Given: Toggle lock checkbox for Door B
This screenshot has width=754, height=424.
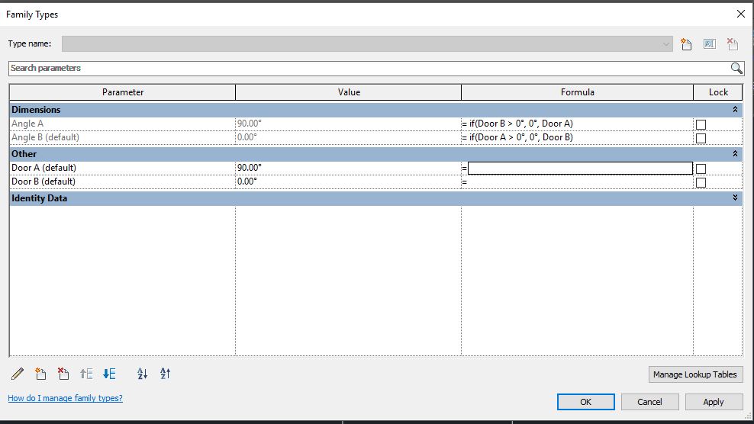Looking at the screenshot, I should click(x=701, y=183).
